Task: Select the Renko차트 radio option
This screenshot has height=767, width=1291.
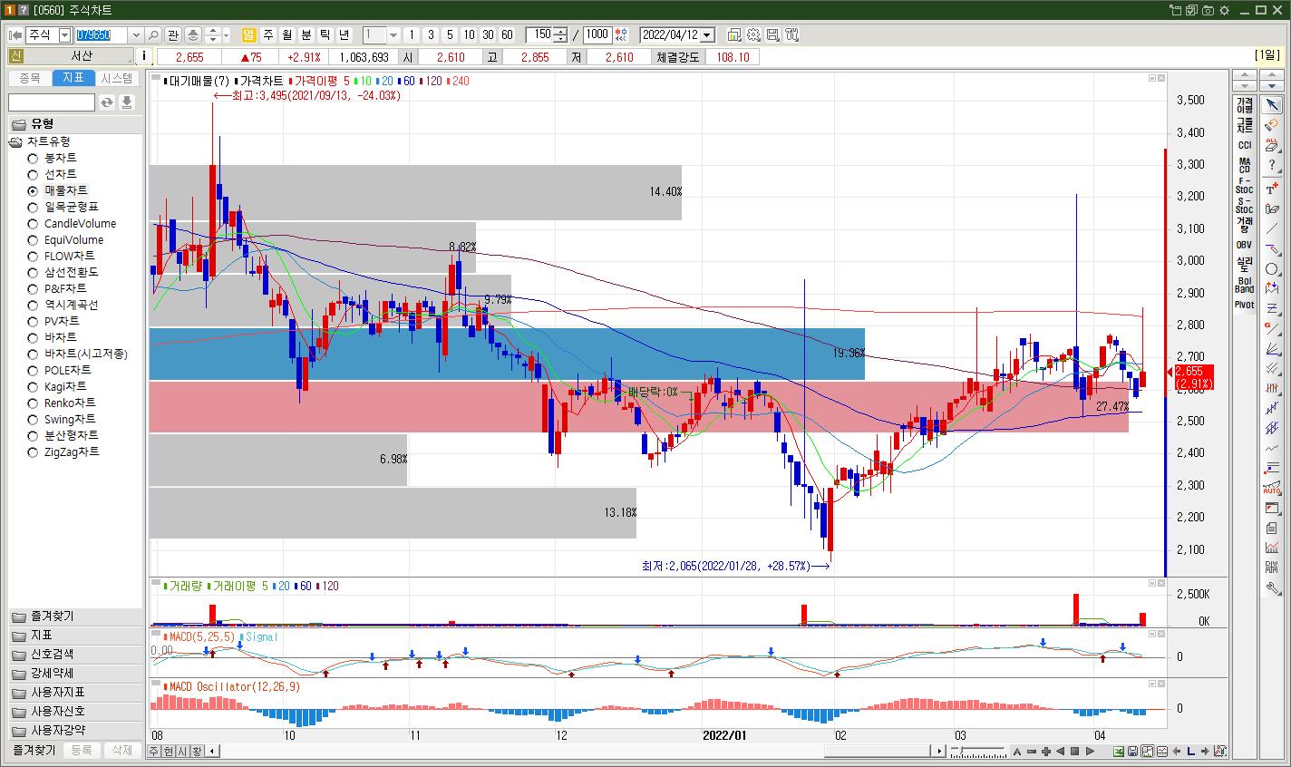Action: 33,403
